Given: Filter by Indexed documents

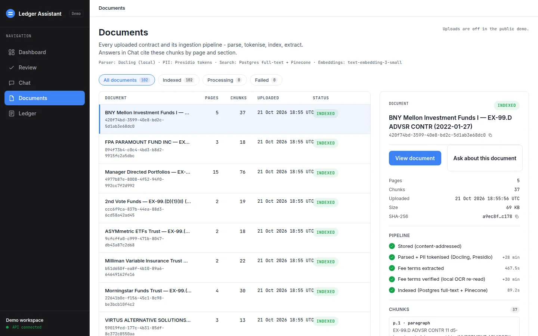Looking at the screenshot, I should coord(179,80).
